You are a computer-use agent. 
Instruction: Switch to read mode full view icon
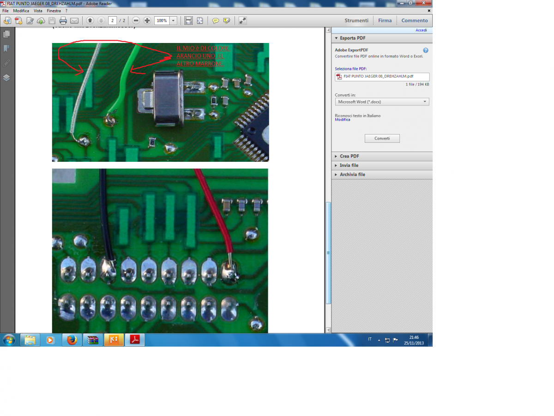click(x=242, y=20)
